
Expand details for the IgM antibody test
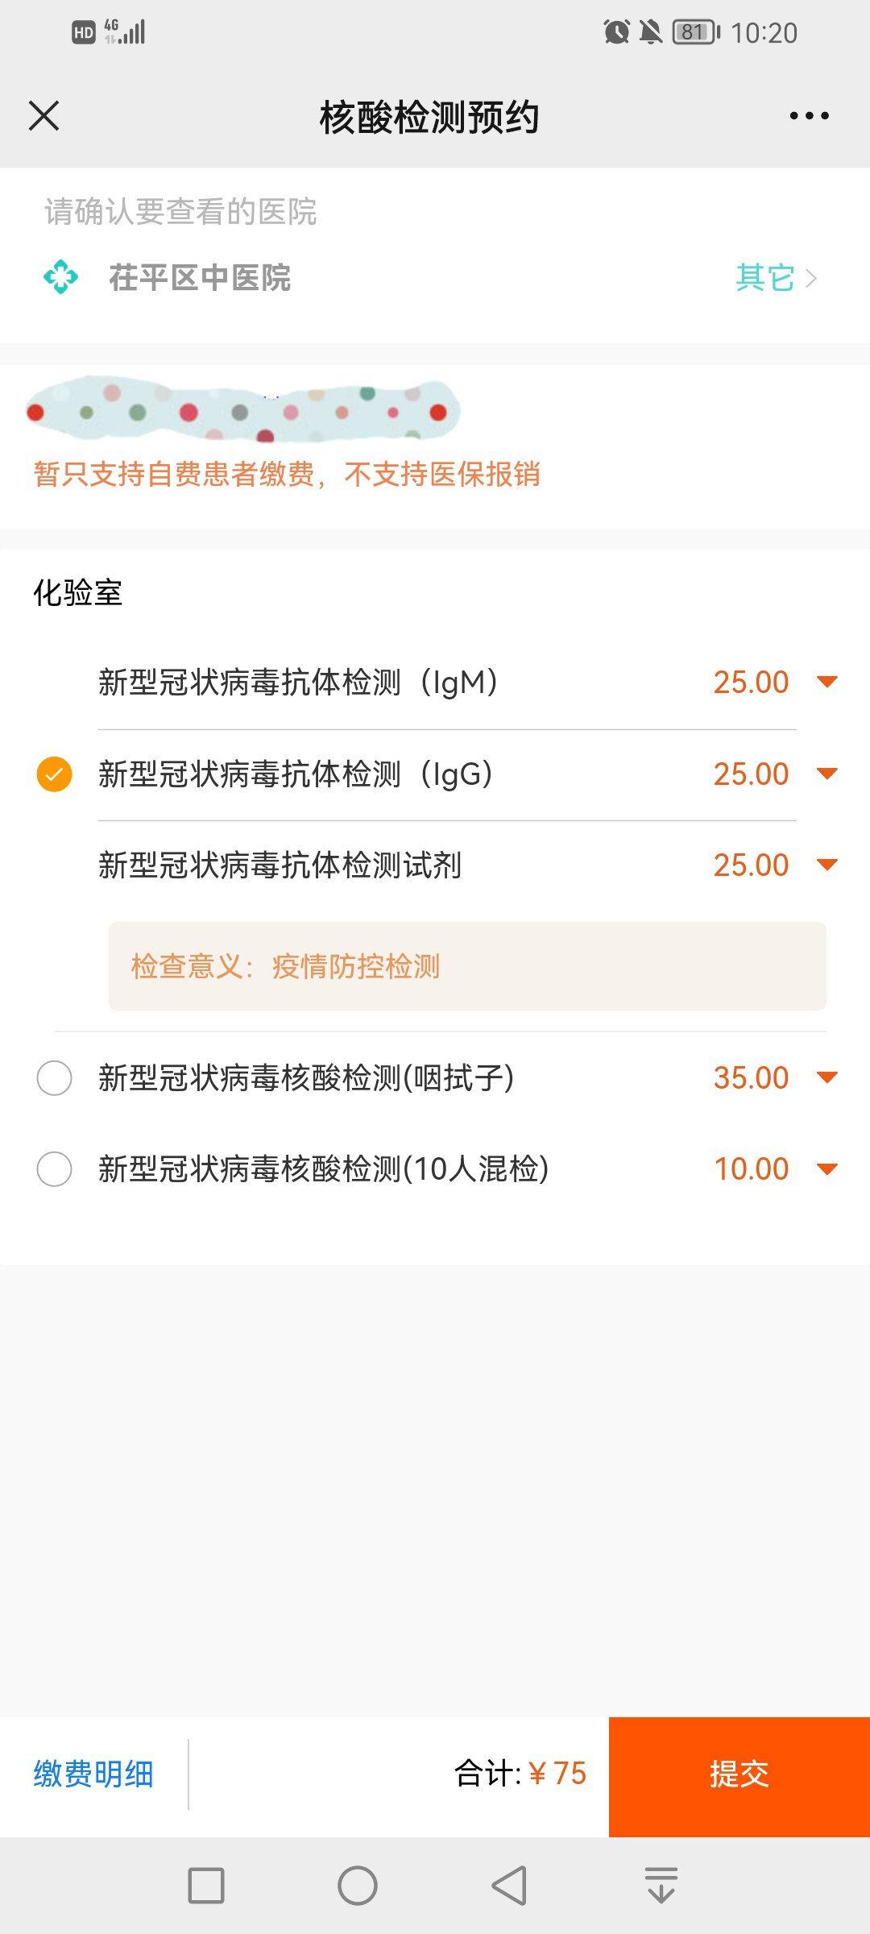(x=827, y=683)
